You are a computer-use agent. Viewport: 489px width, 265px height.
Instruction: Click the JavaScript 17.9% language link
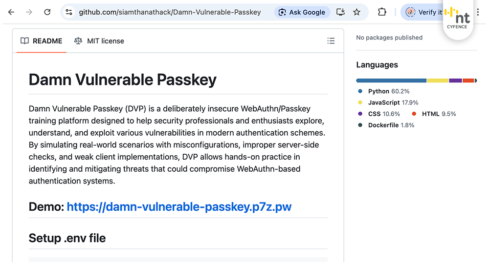393,102
